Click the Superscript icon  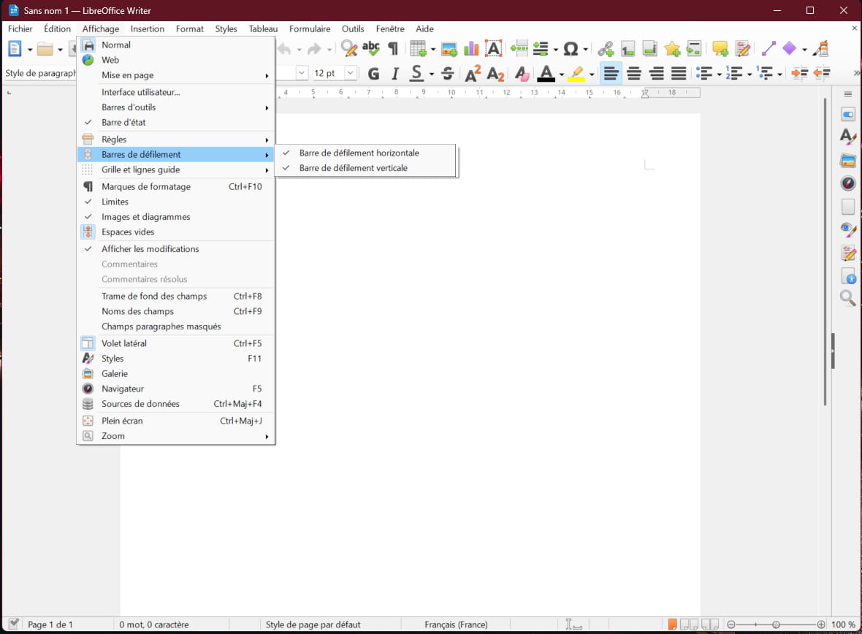click(473, 73)
